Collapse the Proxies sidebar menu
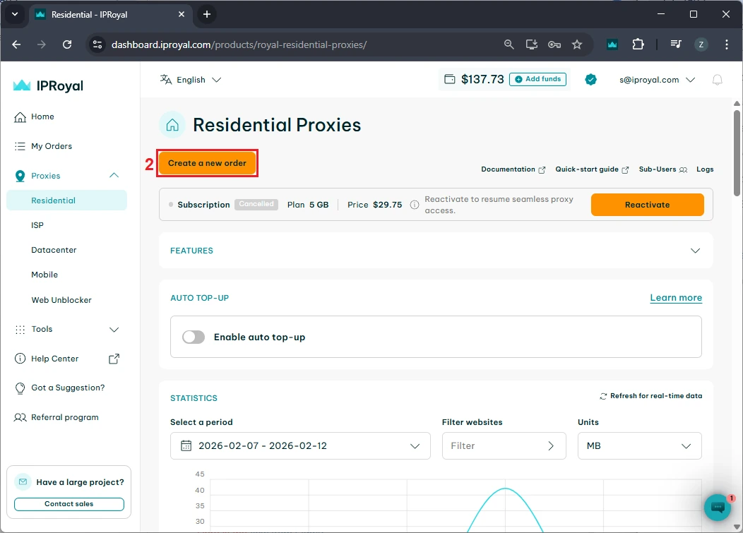The height and width of the screenshot is (533, 743). [114, 176]
